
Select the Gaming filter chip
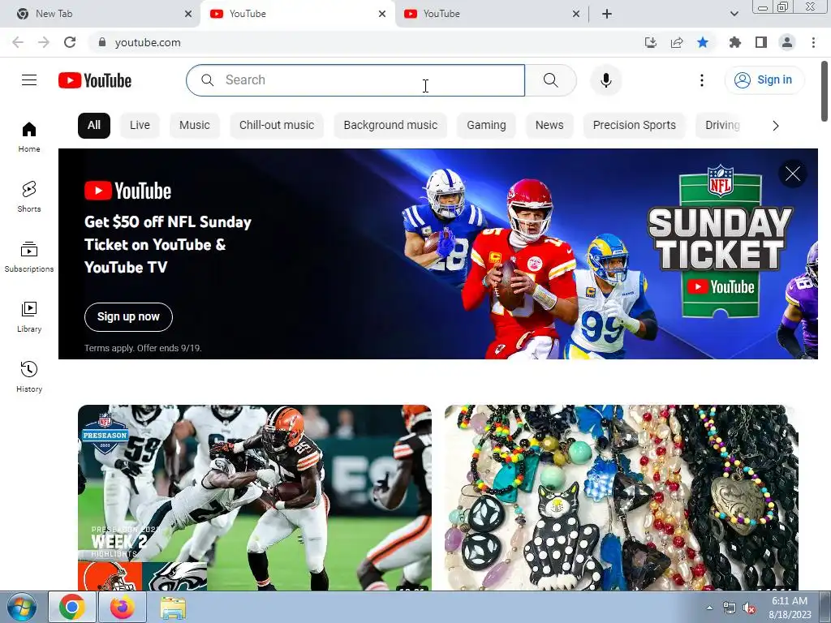click(x=487, y=126)
